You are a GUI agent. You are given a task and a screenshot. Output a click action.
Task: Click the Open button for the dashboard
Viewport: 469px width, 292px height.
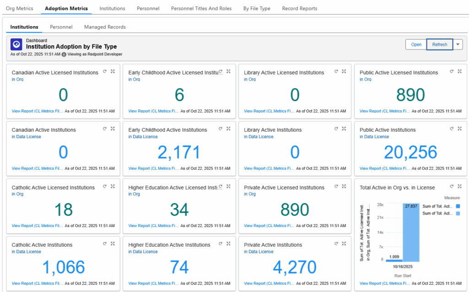[416, 44]
